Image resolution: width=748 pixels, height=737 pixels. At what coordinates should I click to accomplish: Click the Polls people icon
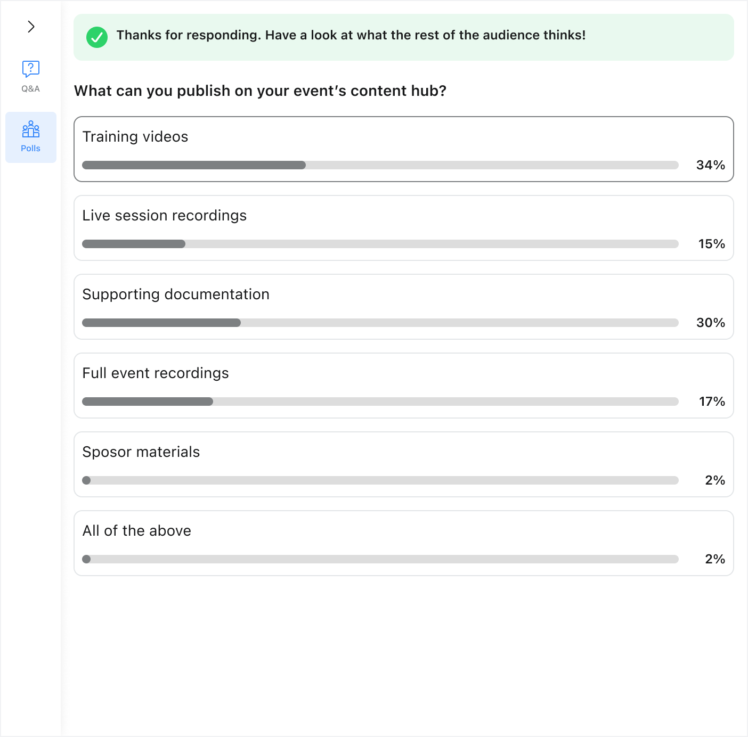click(x=31, y=129)
